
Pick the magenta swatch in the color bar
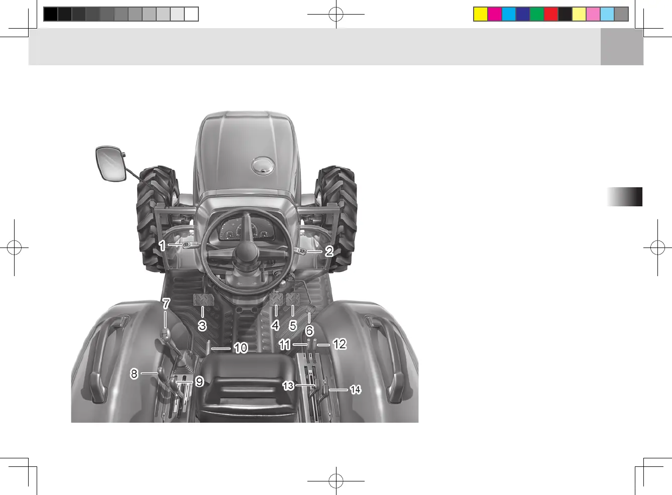[495, 14]
